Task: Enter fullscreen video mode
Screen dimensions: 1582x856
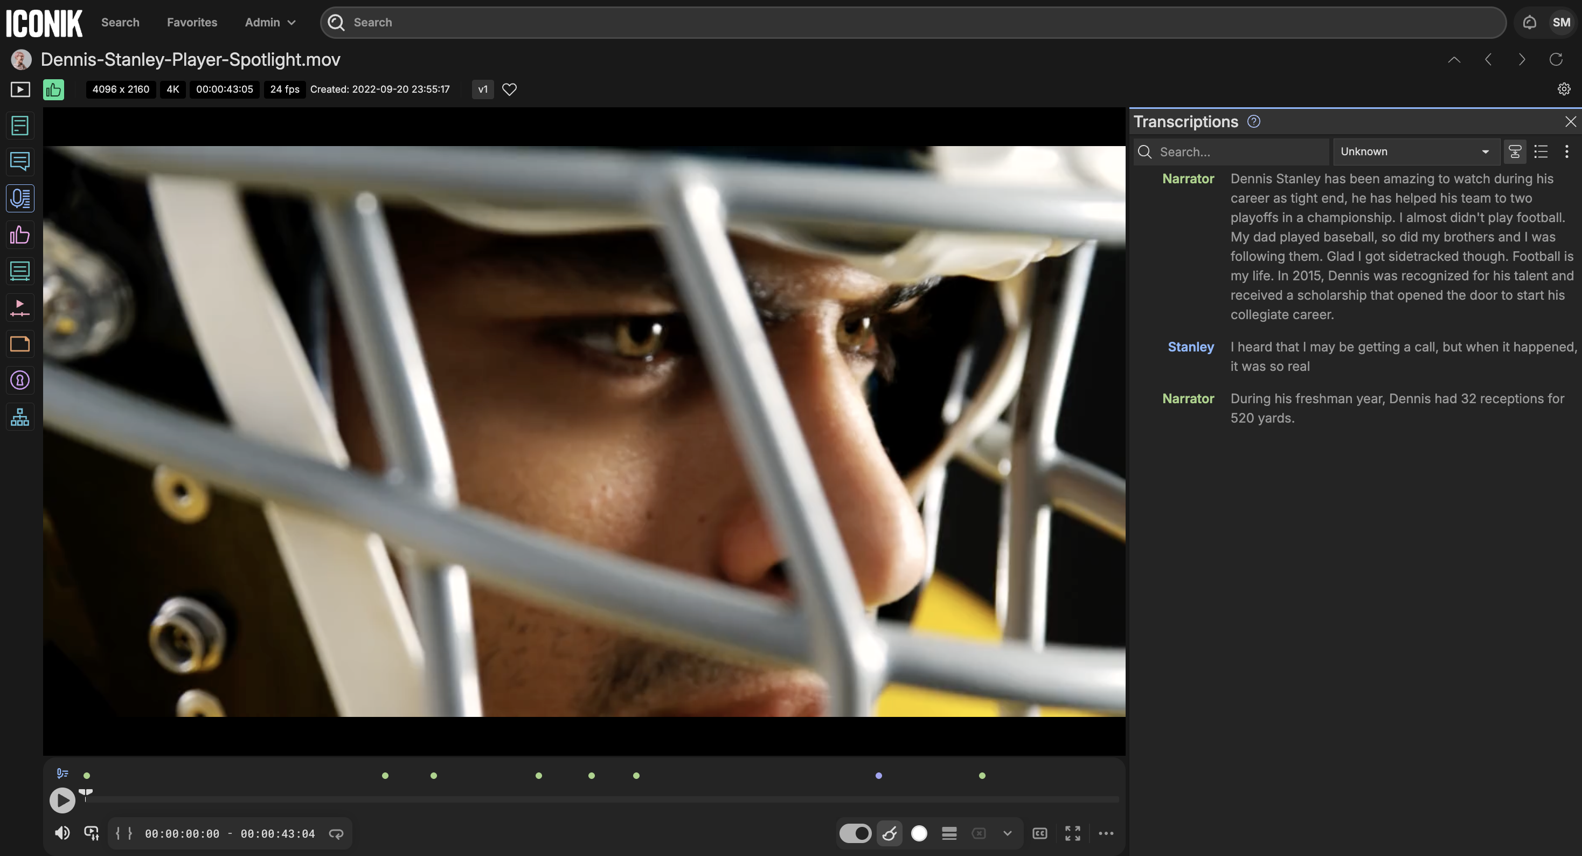Action: pyautogui.click(x=1072, y=833)
